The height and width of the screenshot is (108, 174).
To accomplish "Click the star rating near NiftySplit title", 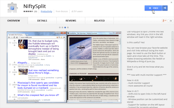I will (x=28, y=11).
